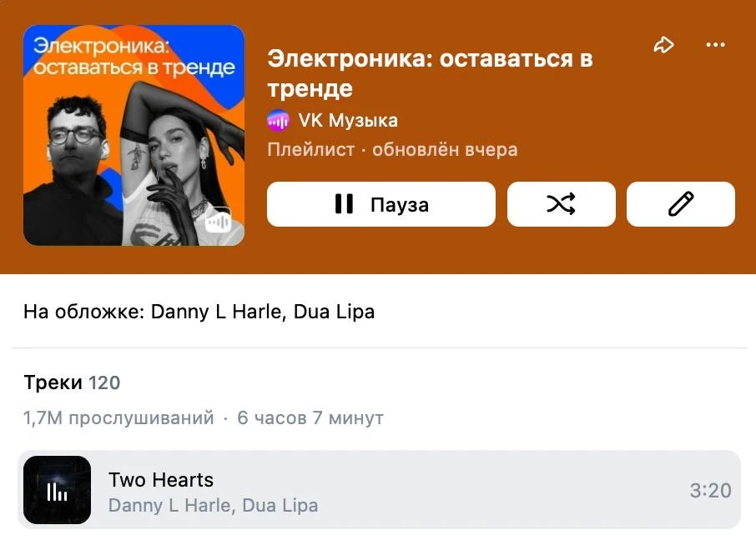756x540 pixels.
Task: Open the VK Музыка author page
Action: [x=348, y=121]
